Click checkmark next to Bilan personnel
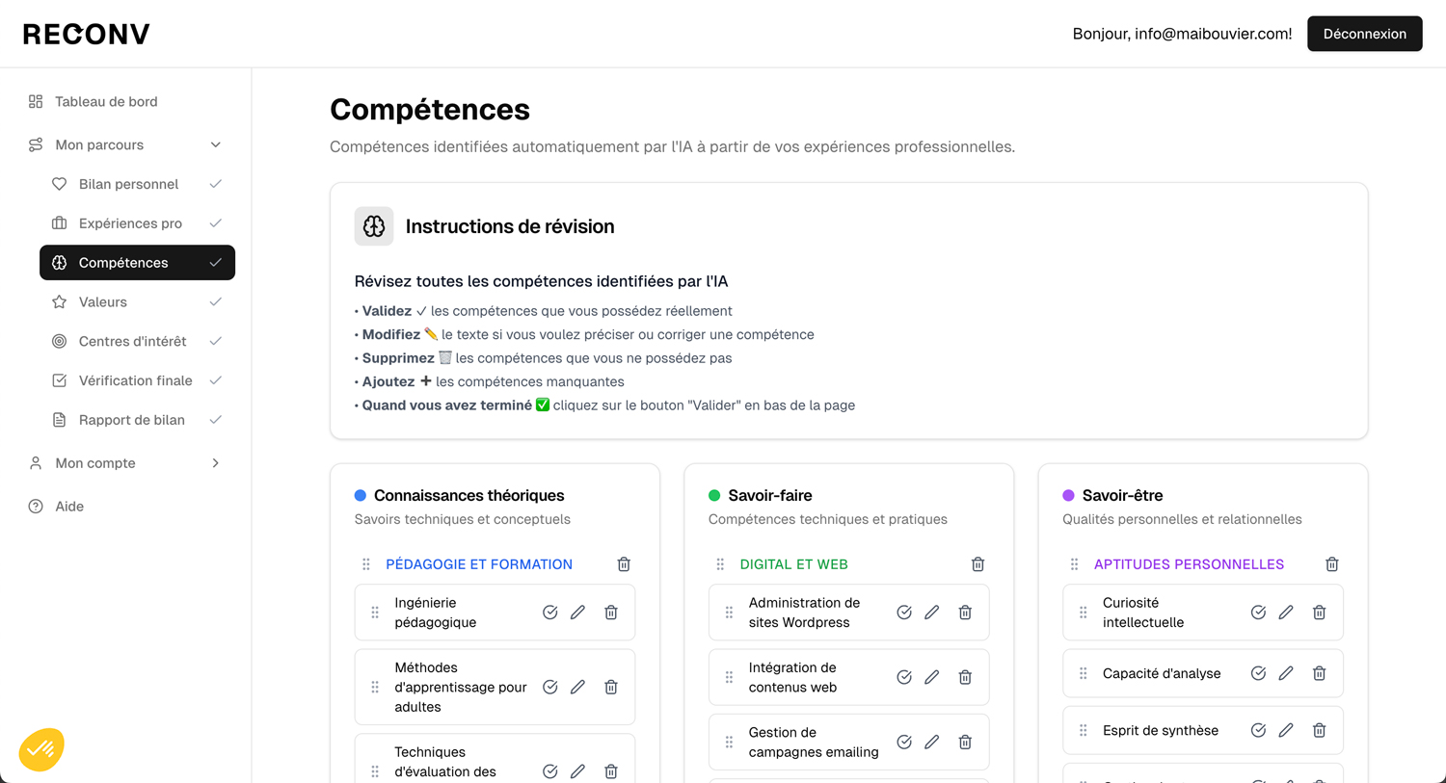Image resolution: width=1446 pixels, height=783 pixels. 216,184
